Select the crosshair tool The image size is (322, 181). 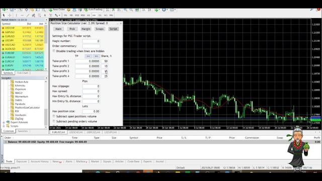click(10, 15)
